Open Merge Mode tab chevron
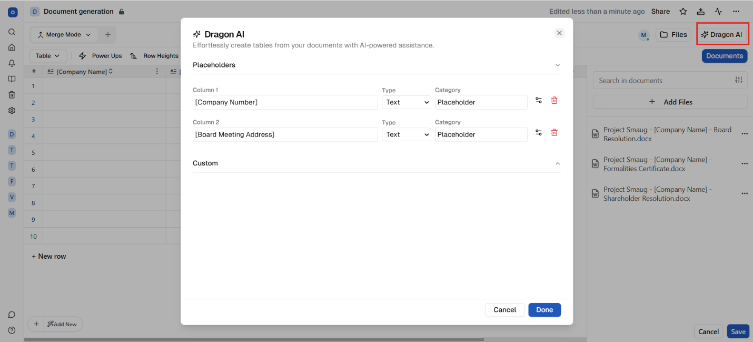Viewport: 753px width, 342px height. coord(88,35)
